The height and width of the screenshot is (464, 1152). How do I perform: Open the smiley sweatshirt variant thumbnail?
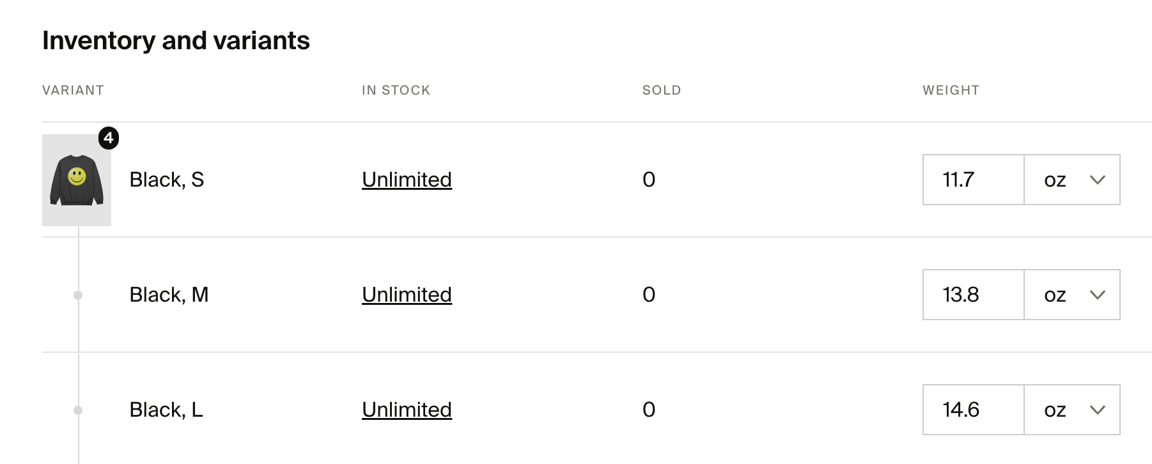[x=77, y=180]
